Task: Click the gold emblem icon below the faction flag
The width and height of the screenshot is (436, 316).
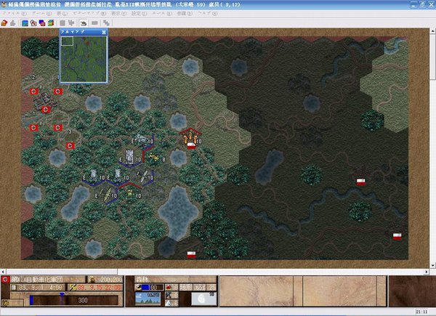Action: [4, 303]
